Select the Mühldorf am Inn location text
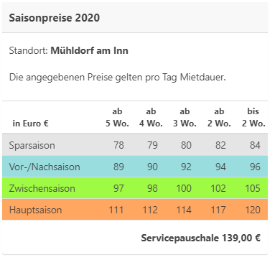Viewport: 280px width, 260px height. 89,51
